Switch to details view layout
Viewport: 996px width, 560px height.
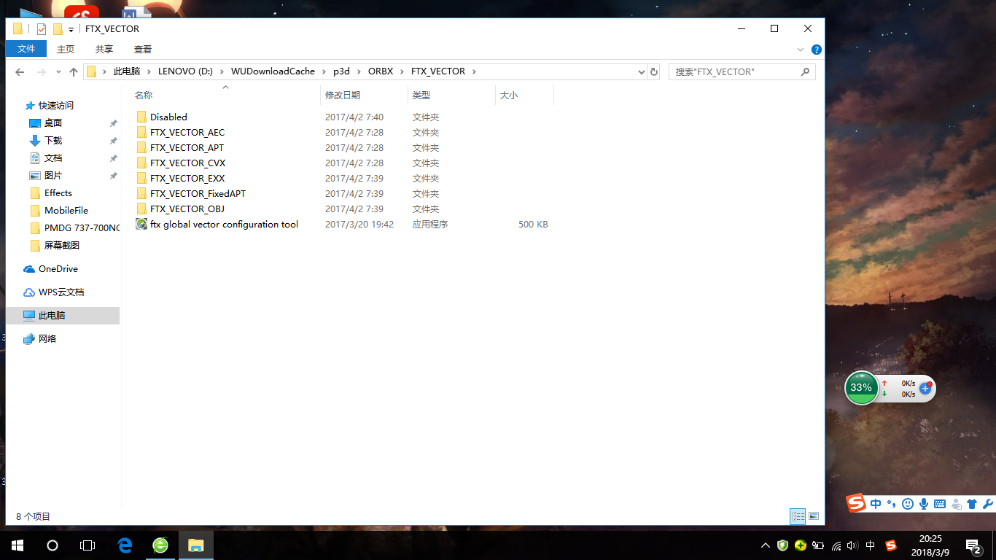(x=798, y=516)
